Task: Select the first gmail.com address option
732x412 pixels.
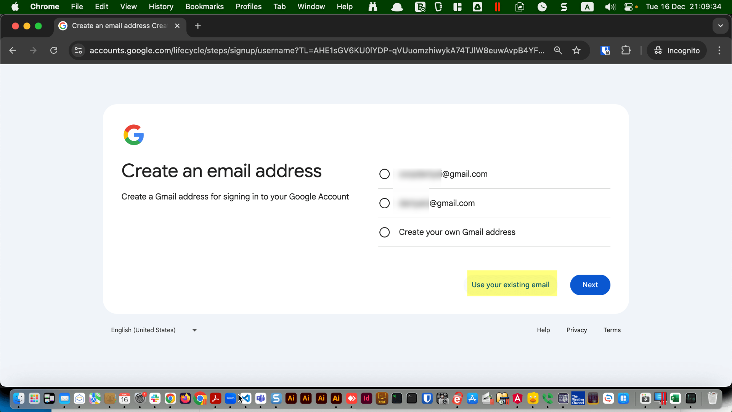Action: 384,174
